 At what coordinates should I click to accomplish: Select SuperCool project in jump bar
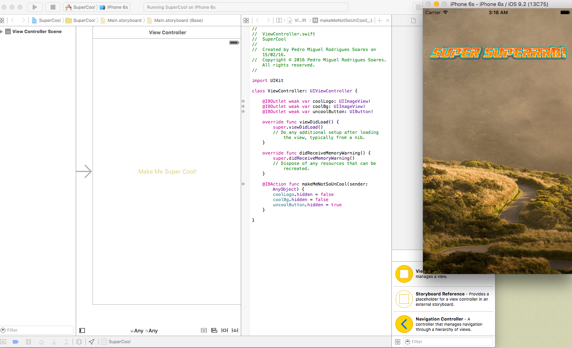pyautogui.click(x=47, y=20)
